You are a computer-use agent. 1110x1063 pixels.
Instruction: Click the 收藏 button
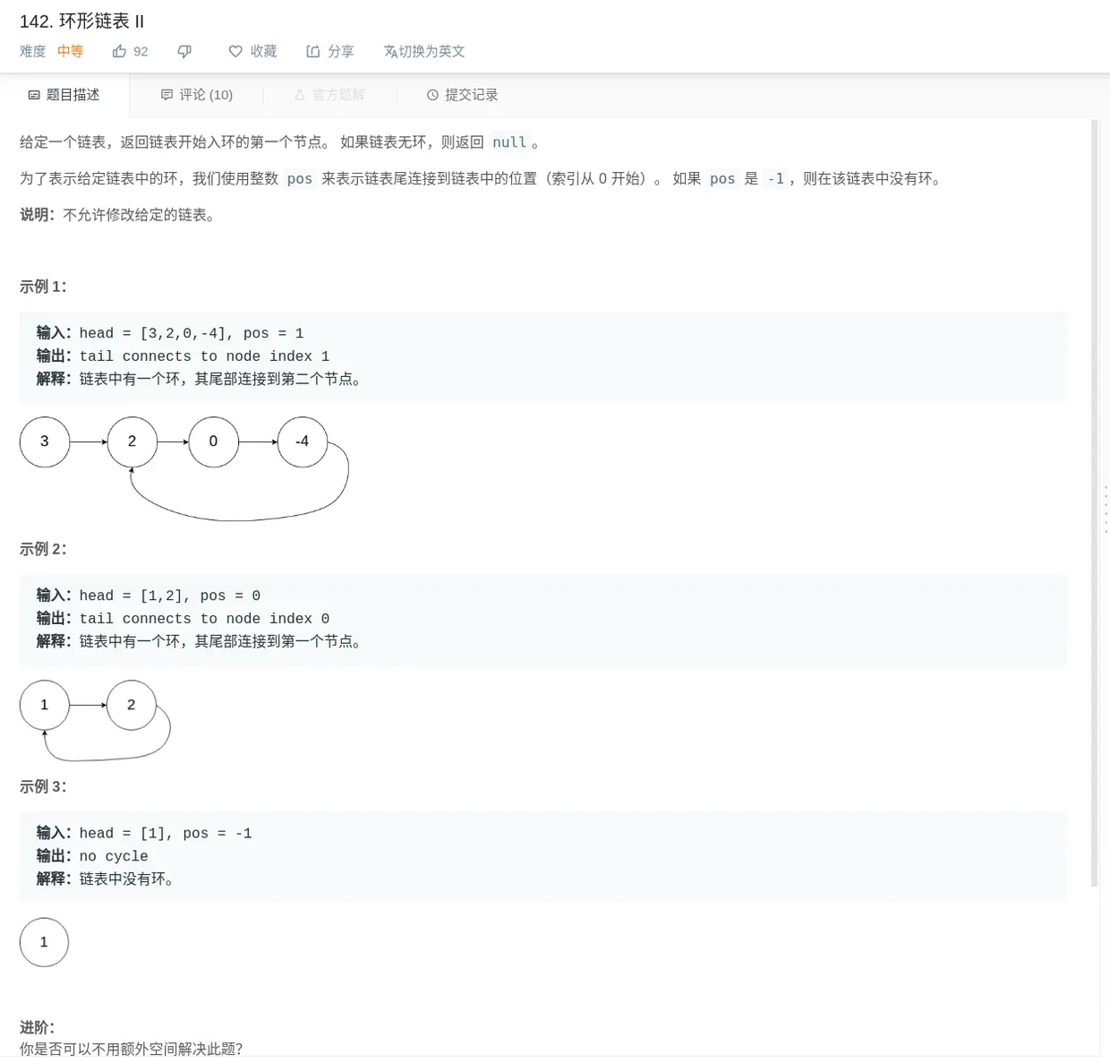tap(252, 52)
